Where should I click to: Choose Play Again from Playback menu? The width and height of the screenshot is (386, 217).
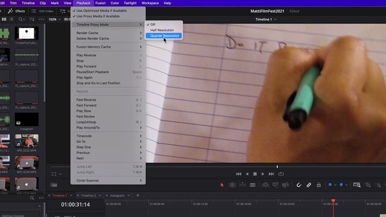108,78
